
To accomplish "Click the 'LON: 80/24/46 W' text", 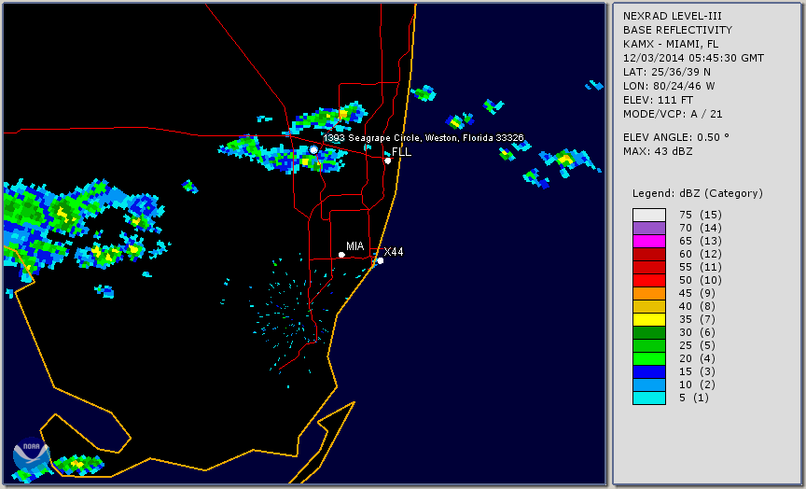I will coord(669,86).
